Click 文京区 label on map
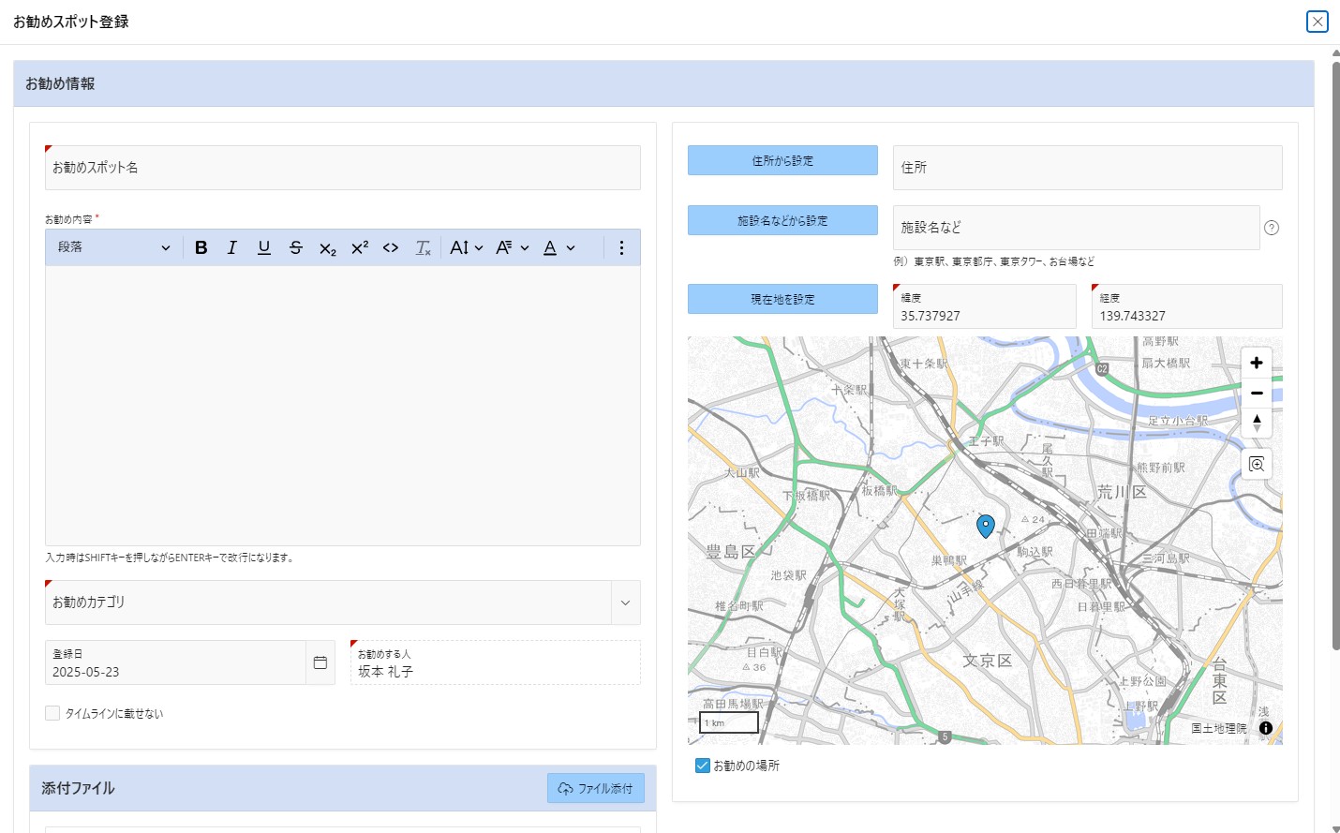Image resolution: width=1340 pixels, height=833 pixels. [988, 661]
